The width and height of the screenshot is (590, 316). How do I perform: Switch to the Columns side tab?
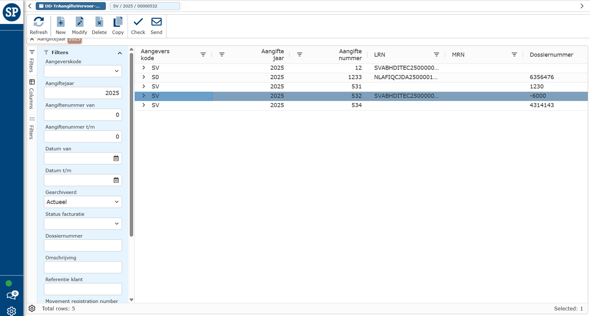click(x=32, y=94)
